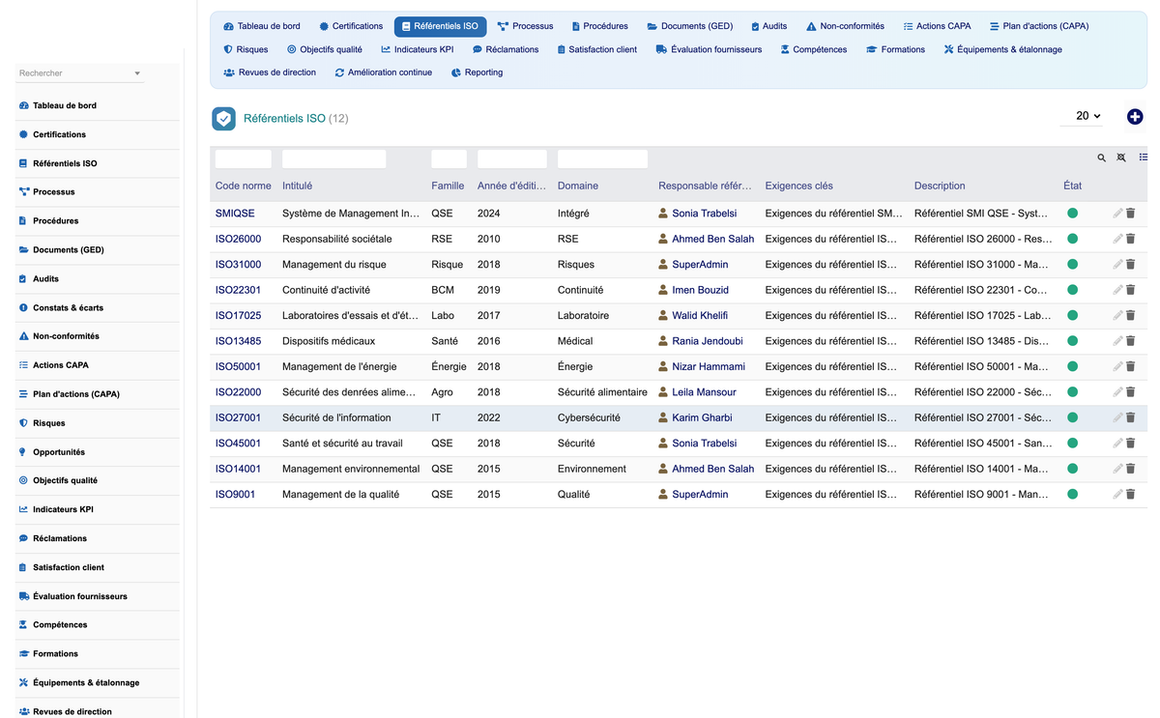Click the sidebar Non-conformités warning icon
Screen dimensions: 1160x718
(23, 336)
